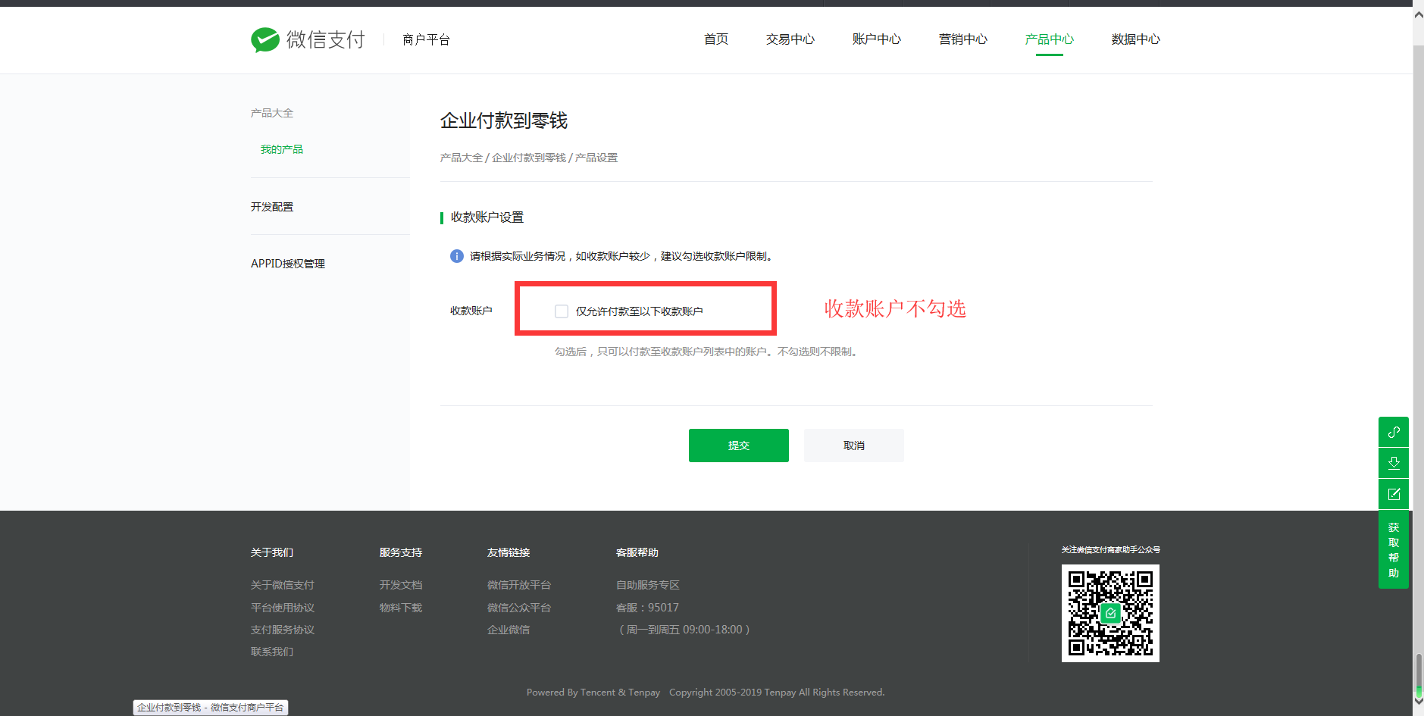Select 我的产品 in the sidebar
This screenshot has width=1424, height=716.
tap(282, 149)
